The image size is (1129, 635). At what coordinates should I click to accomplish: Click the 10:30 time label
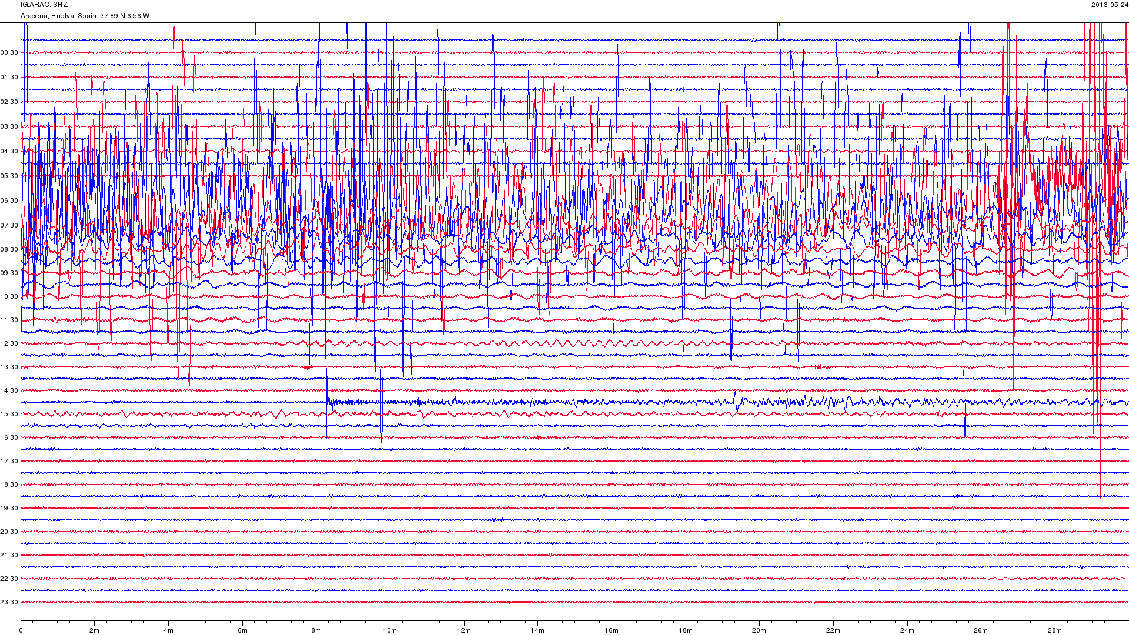(9, 296)
